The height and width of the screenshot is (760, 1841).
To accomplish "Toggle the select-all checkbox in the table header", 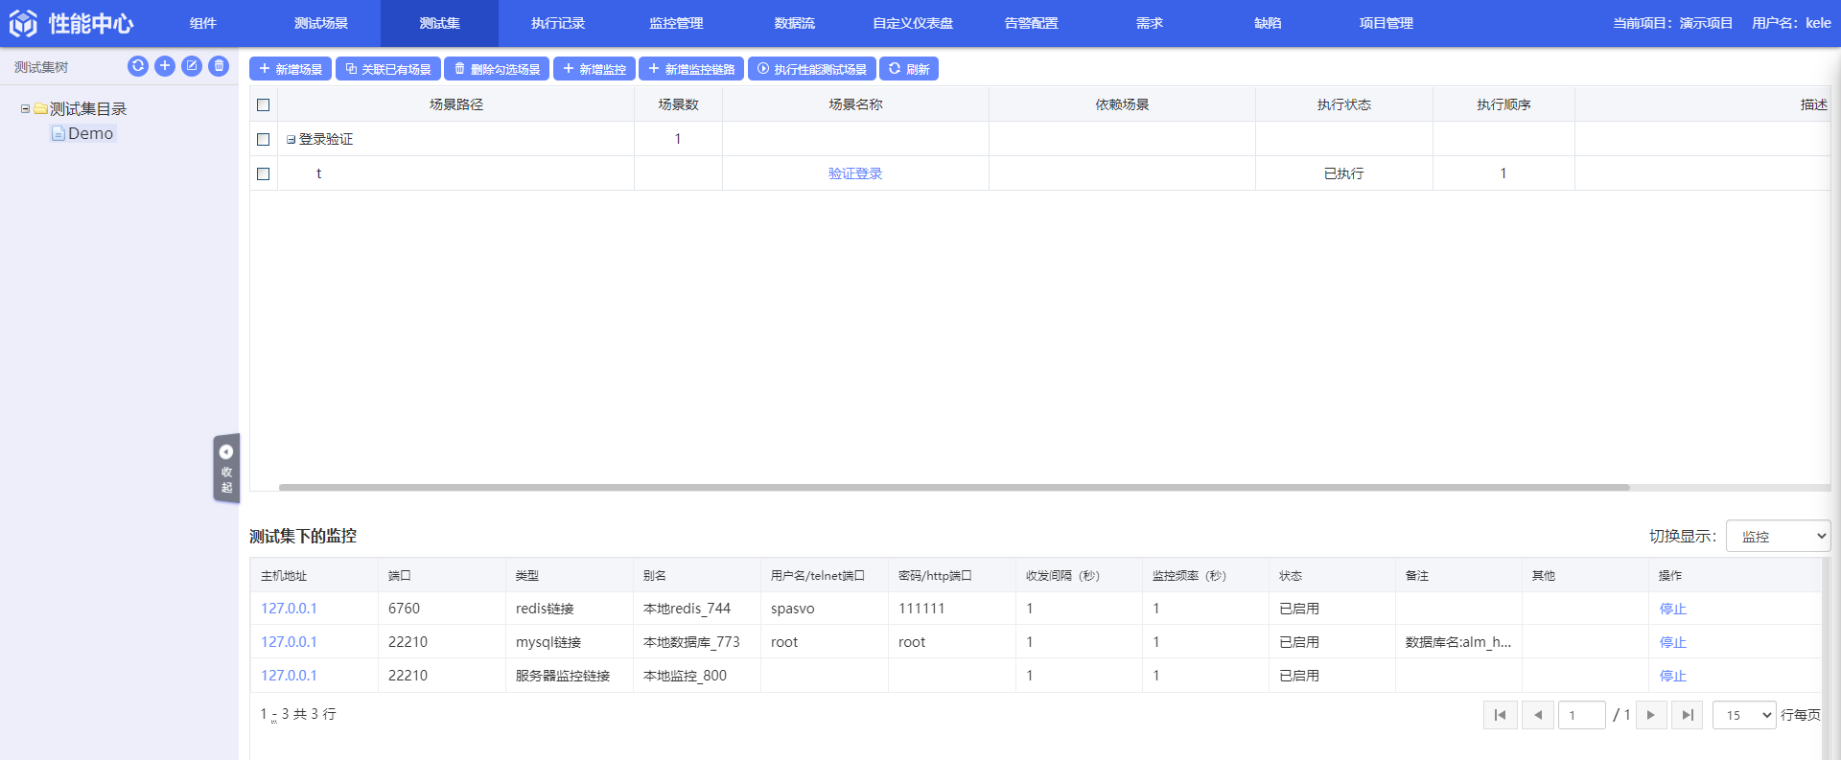I will coord(264,104).
